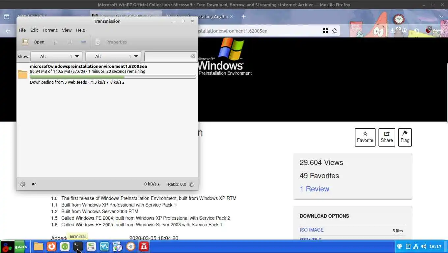This screenshot has height=253, width=448.
Task: Open the file manager folder icon in taskbar
Action: 39,246
